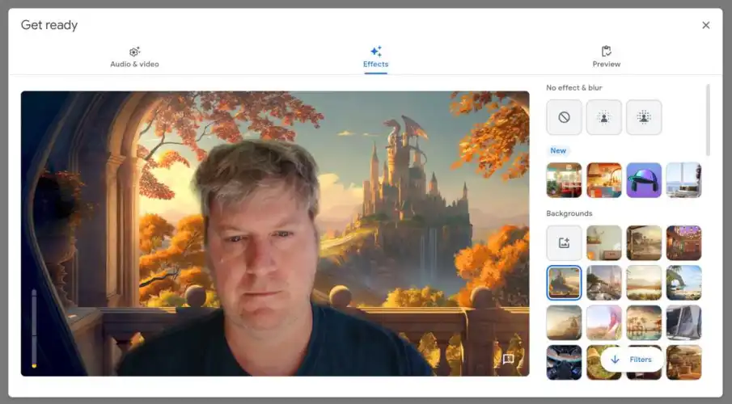The width and height of the screenshot is (732, 404).
Task: Select the Effects tab
Action: pos(375,57)
